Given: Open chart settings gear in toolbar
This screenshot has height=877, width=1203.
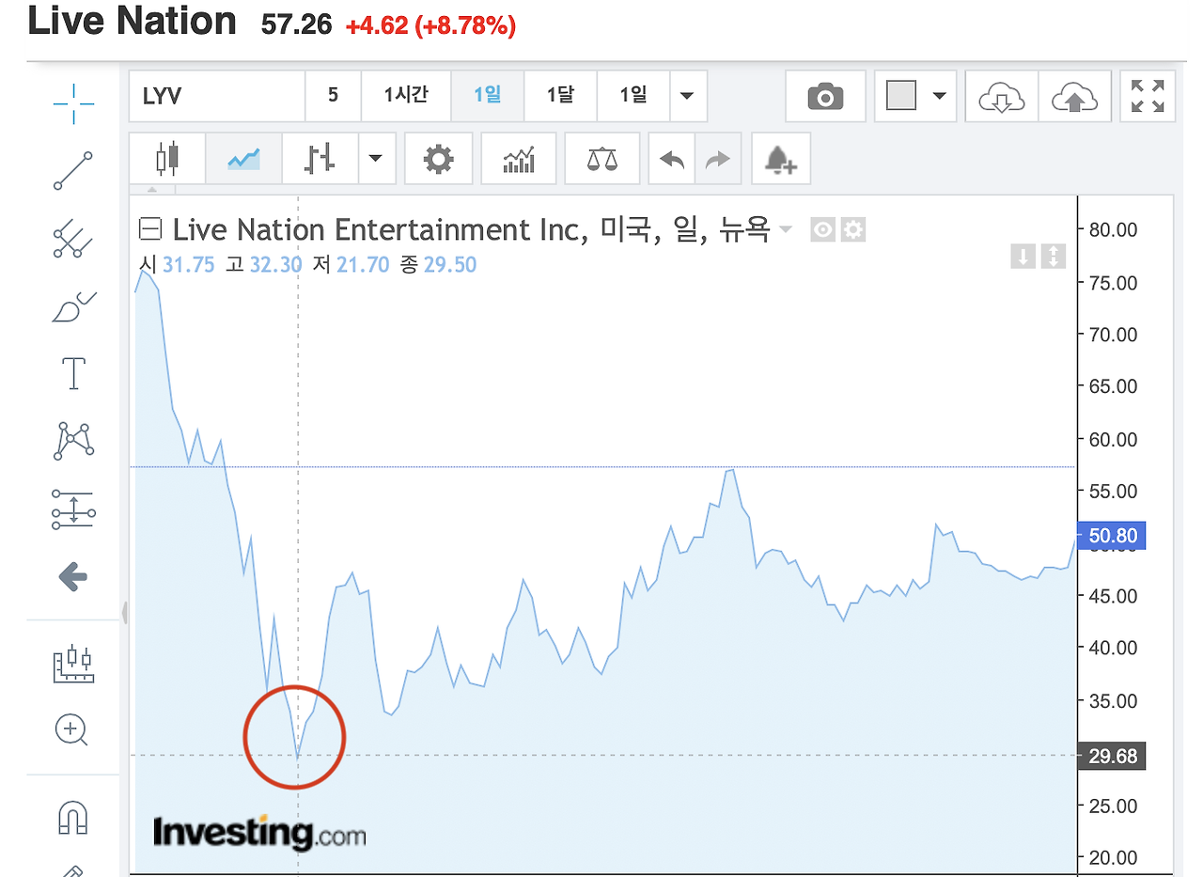Looking at the screenshot, I should pos(438,158).
